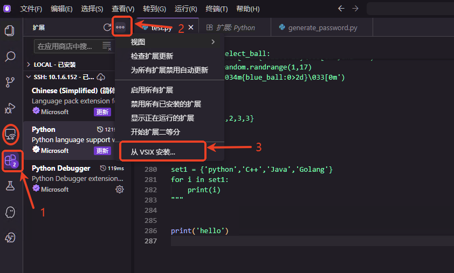Screen dimensions: 454x273
Task: Click line number 287 in gutter
Action: (x=151, y=241)
